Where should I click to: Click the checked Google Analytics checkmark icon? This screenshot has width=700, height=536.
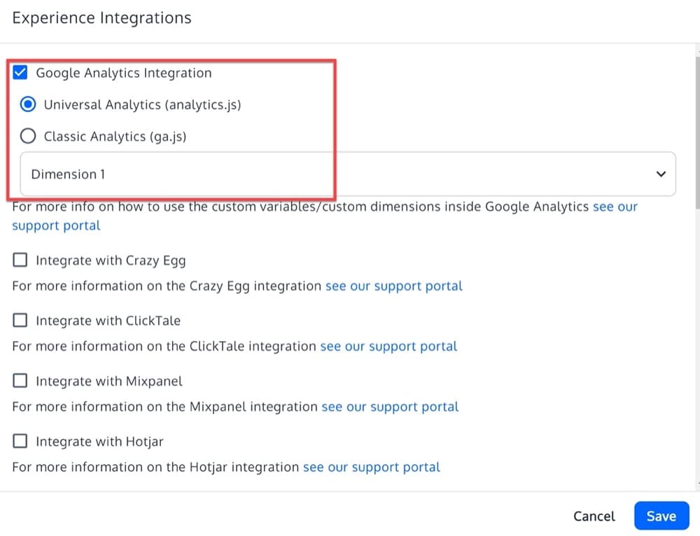coord(20,72)
